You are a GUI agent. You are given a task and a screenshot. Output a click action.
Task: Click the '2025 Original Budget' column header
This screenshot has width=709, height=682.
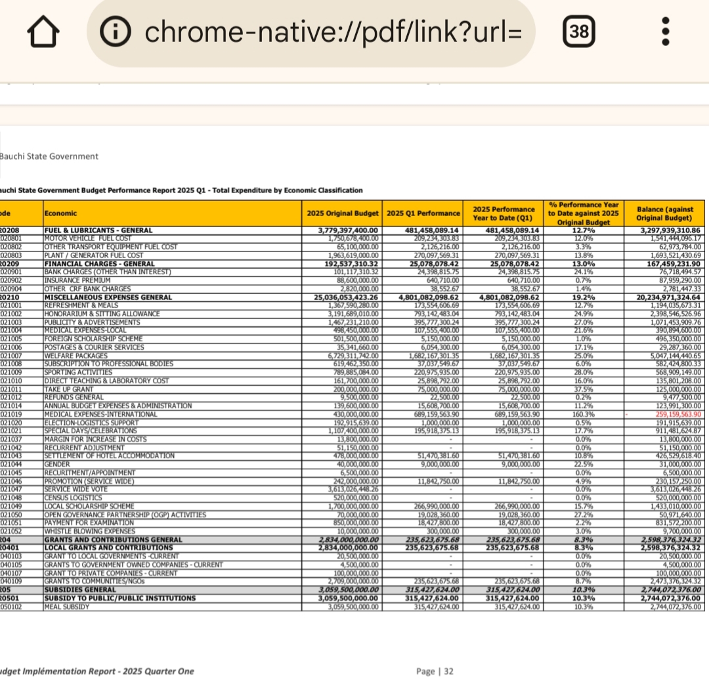coord(342,213)
